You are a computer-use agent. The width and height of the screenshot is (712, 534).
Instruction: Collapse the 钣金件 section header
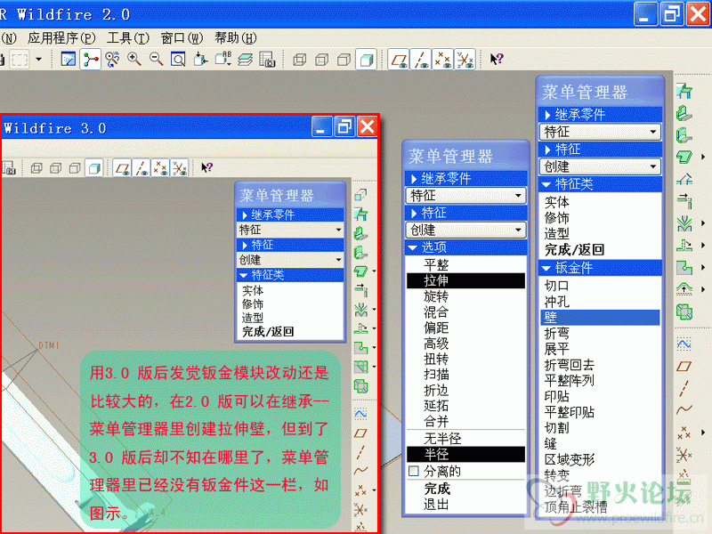600,268
